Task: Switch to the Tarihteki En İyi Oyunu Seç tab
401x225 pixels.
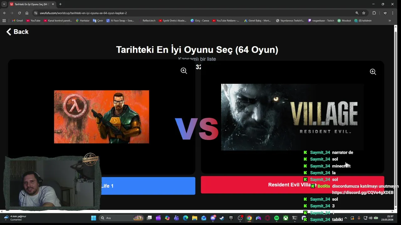Action: 32,4
